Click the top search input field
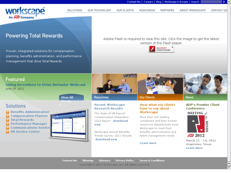 point(211,2)
